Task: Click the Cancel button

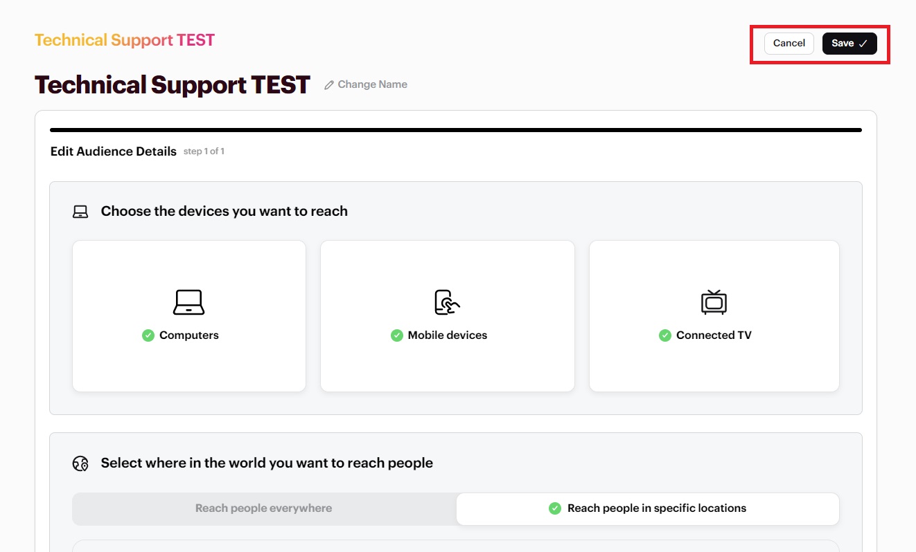Action: [789, 43]
